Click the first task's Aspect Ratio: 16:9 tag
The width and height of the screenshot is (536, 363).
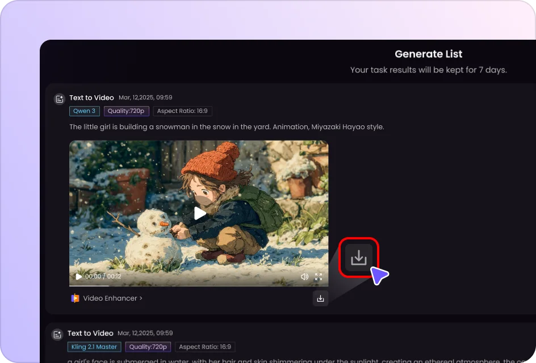182,111
